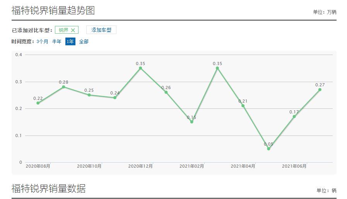Select the 3个月 time range
The image size is (347, 199).
pos(42,41)
